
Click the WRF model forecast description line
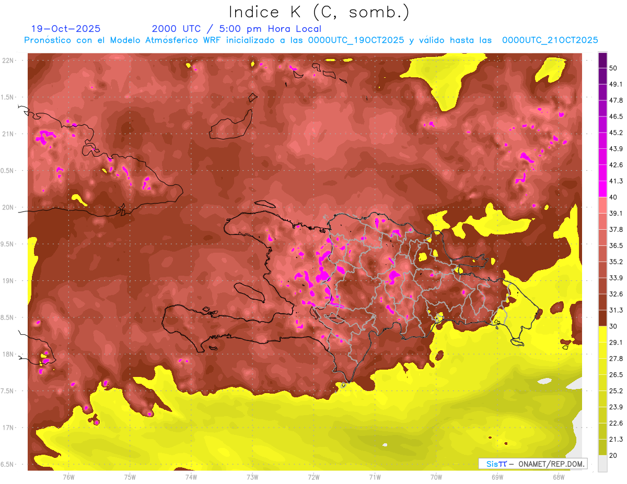311,40
